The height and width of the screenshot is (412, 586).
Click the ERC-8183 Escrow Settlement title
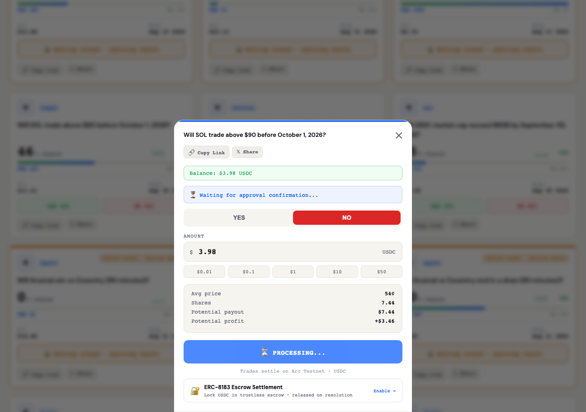pyautogui.click(x=243, y=387)
